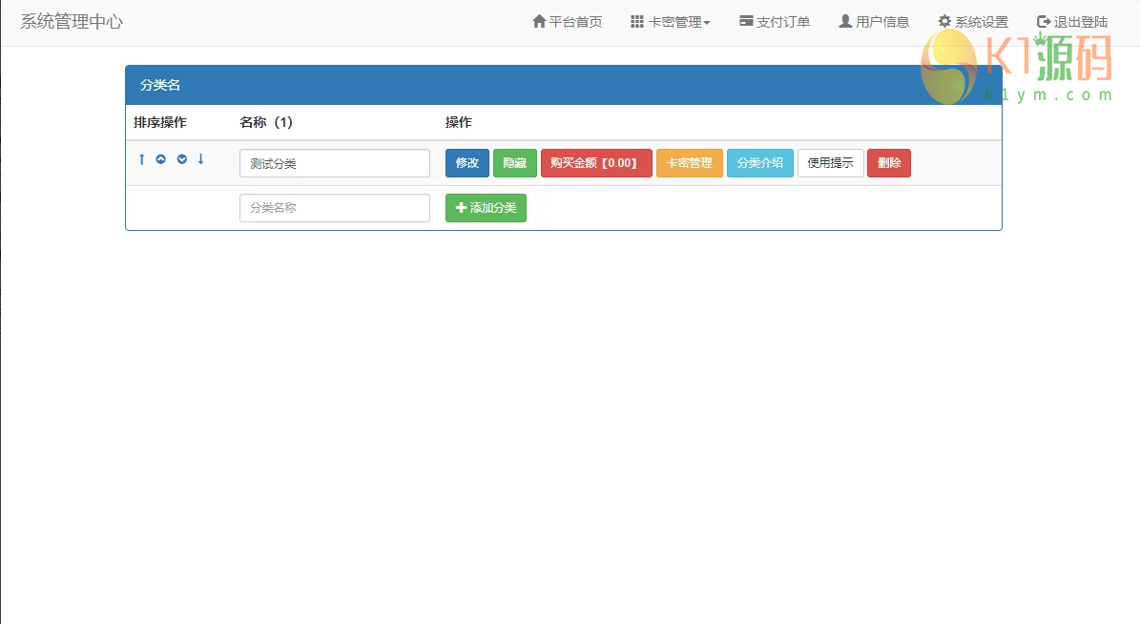
Task: Open 购买金额【0.00】 setting
Action: [596, 163]
